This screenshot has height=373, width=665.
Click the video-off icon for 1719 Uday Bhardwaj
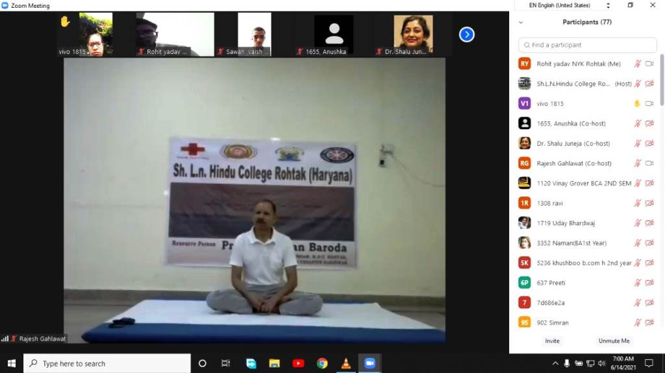649,223
